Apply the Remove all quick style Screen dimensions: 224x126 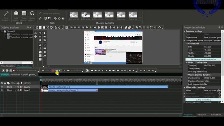pos(74,16)
